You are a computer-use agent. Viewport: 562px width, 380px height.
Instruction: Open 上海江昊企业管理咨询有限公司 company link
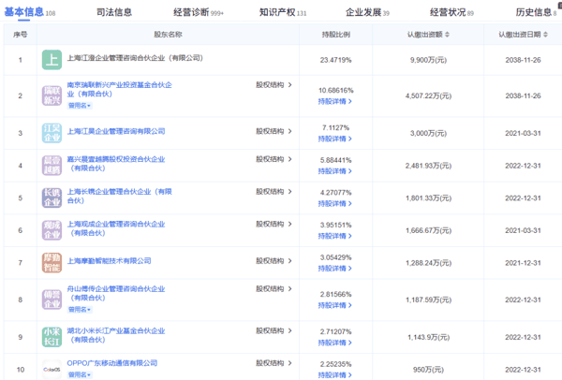pyautogui.click(x=116, y=132)
